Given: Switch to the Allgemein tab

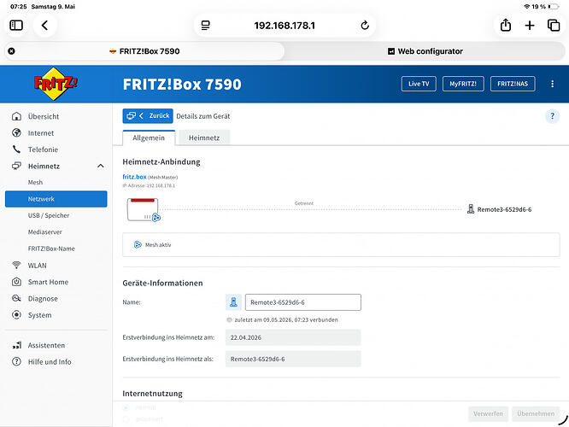Looking at the screenshot, I should 149,137.
